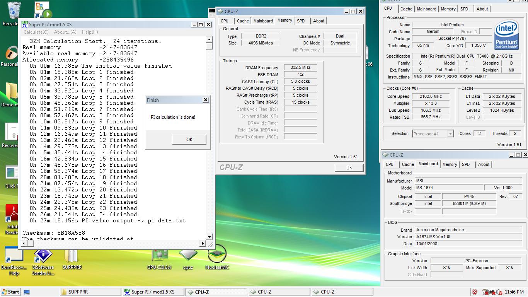Viewport: 528px width, 297px height.
Task: Click the muted volume tray icon
Action: pyautogui.click(x=499, y=292)
